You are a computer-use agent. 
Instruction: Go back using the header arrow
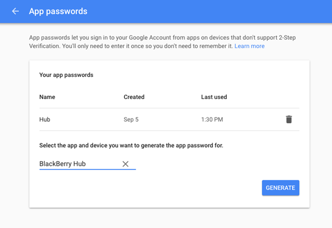coord(15,11)
